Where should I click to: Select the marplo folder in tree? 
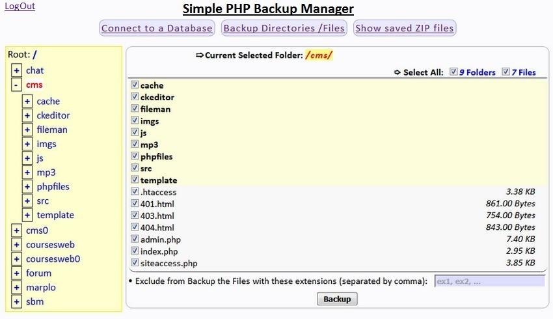(40, 288)
